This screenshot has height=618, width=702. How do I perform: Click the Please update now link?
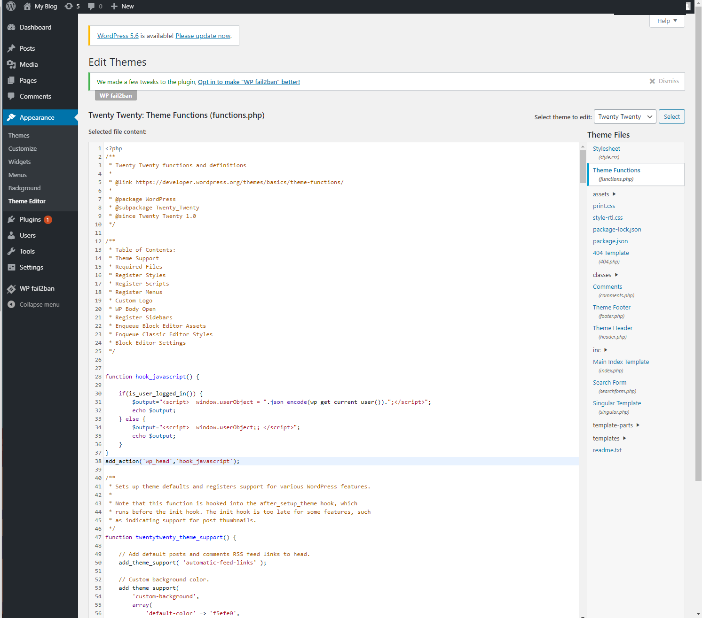click(x=203, y=36)
